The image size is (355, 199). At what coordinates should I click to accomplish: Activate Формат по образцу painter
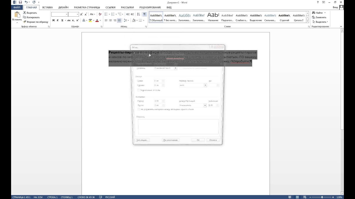click(x=35, y=22)
